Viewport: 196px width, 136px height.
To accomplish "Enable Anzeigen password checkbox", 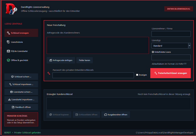I will pyautogui.click(x=137, y=75).
